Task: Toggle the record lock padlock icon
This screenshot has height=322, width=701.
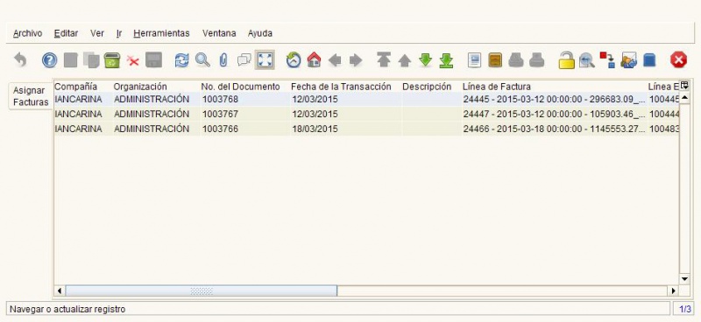Action: click(566, 59)
